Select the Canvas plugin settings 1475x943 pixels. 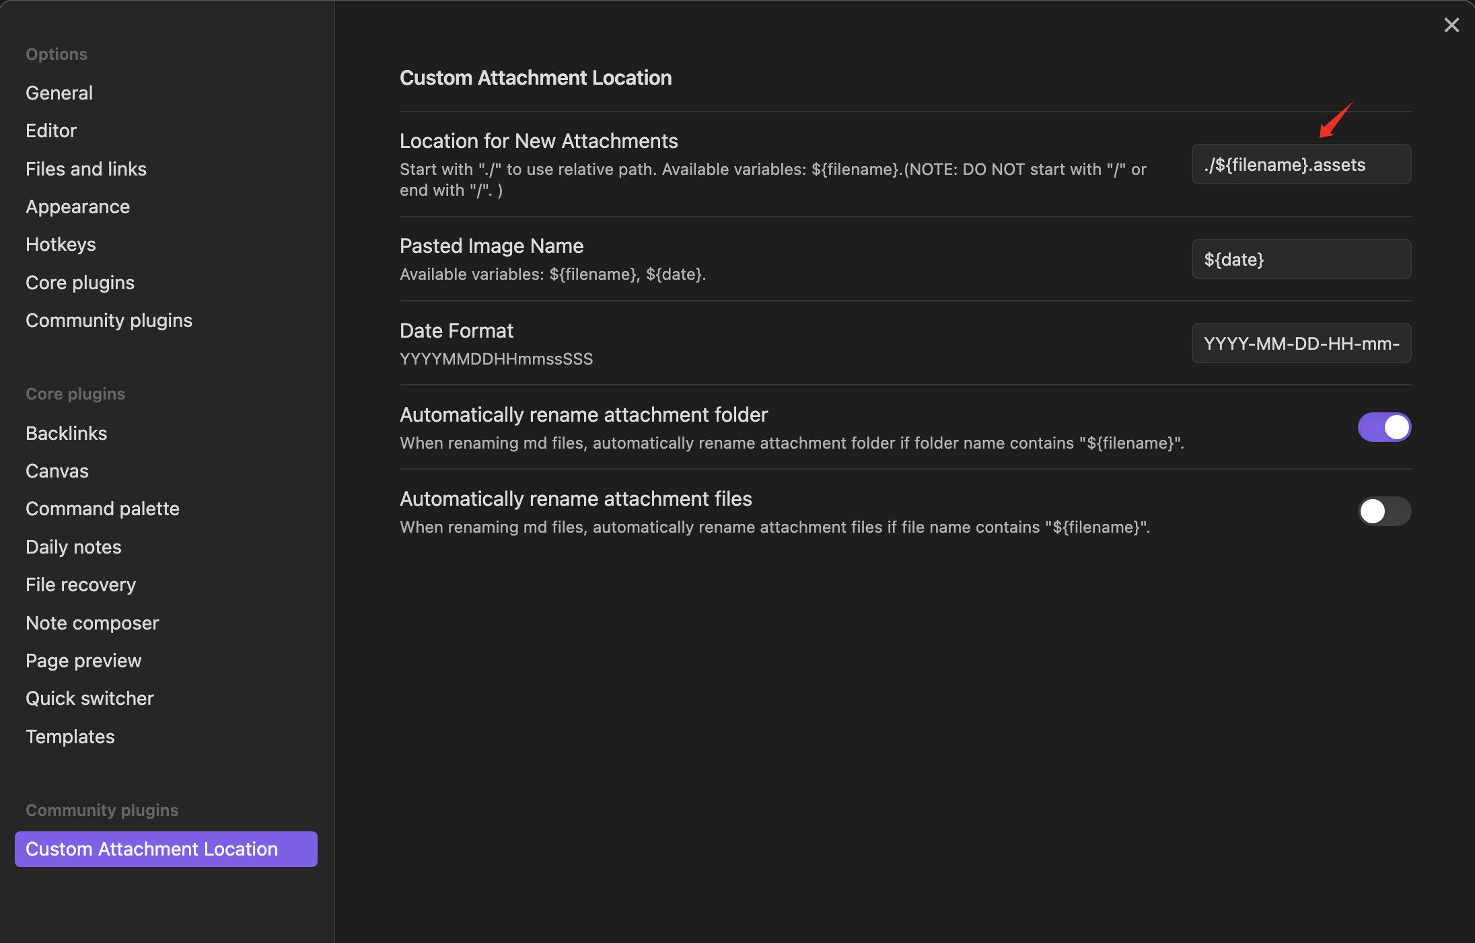(x=57, y=471)
